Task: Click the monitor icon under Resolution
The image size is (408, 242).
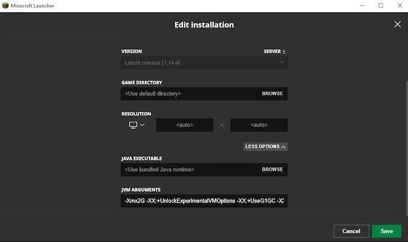Action: coord(133,125)
